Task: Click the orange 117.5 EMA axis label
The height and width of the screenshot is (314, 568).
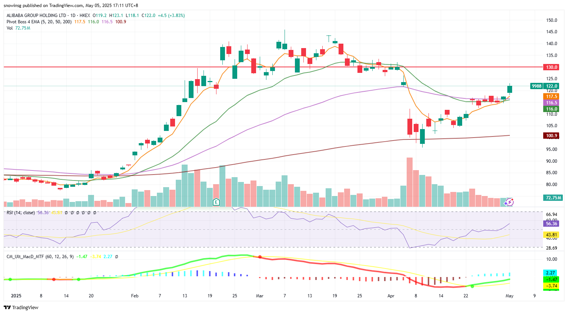Action: coord(551,96)
